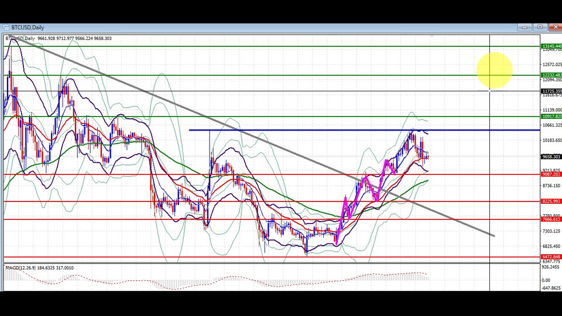Click the 6825.450 axis price value
This screenshot has height=316, width=562.
tap(552, 246)
